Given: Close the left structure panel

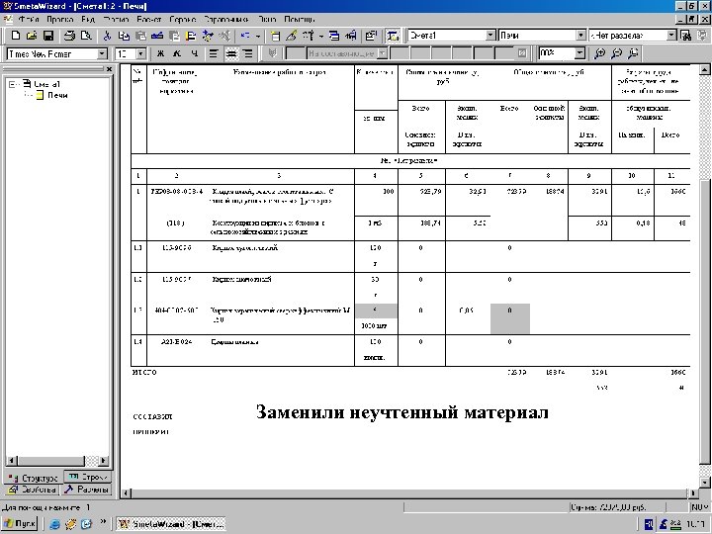Looking at the screenshot, I should (x=109, y=69).
